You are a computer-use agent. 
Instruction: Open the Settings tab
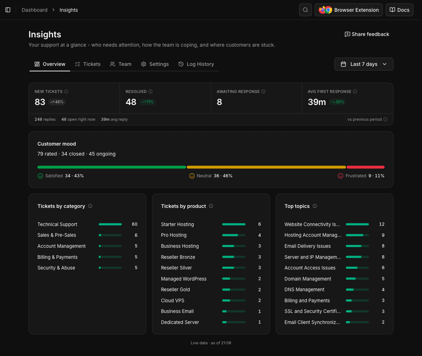point(155,64)
